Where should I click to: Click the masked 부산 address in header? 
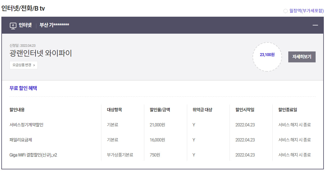pyautogui.click(x=54, y=25)
